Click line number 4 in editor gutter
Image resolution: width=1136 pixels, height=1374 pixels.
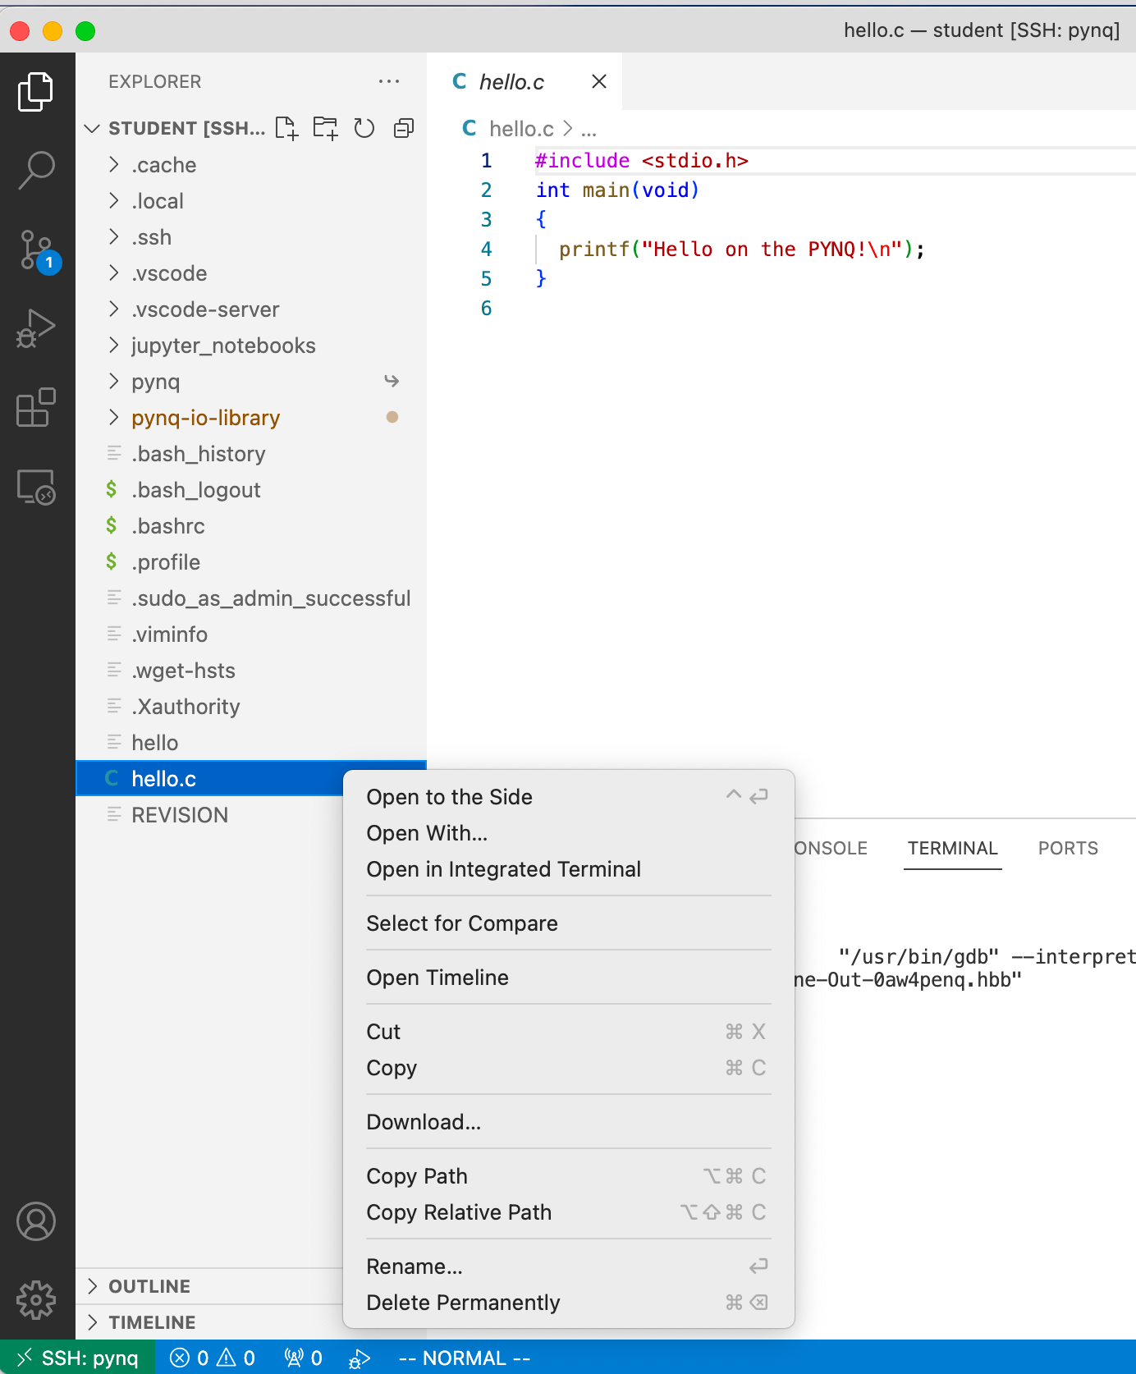click(487, 249)
